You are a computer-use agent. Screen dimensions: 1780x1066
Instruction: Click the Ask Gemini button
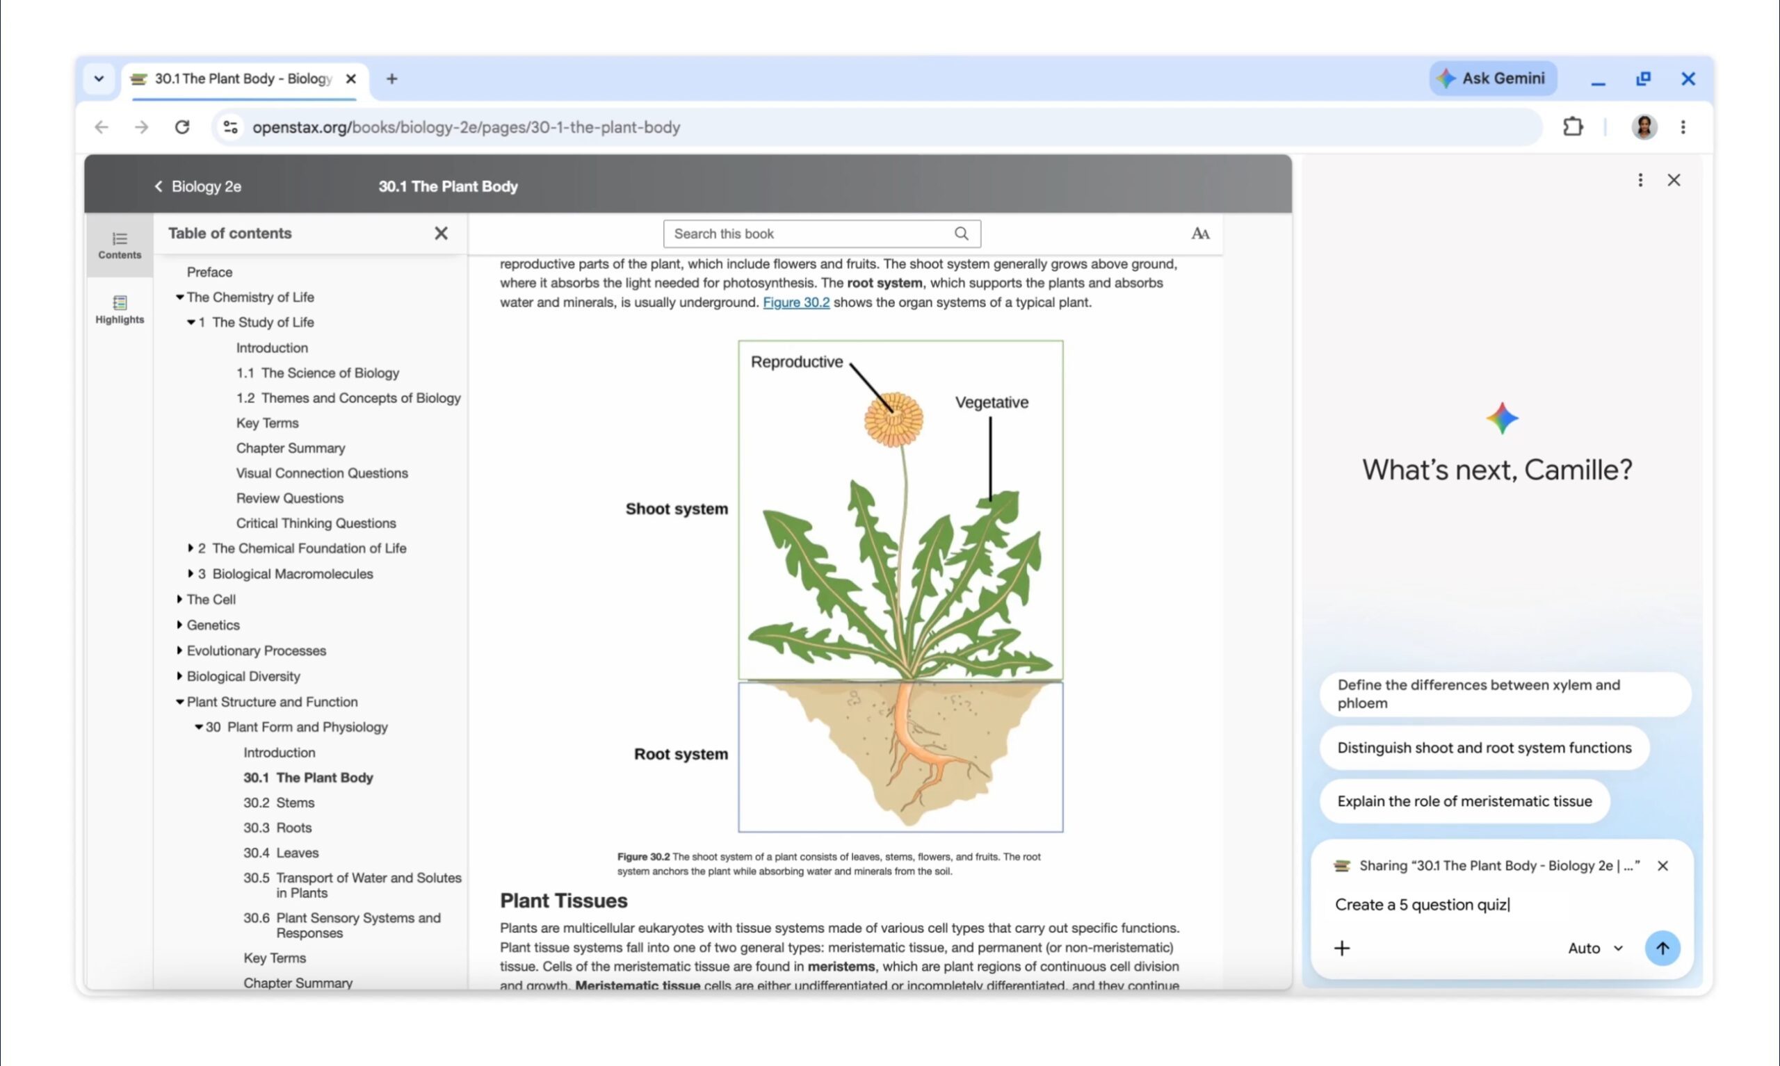(x=1493, y=79)
